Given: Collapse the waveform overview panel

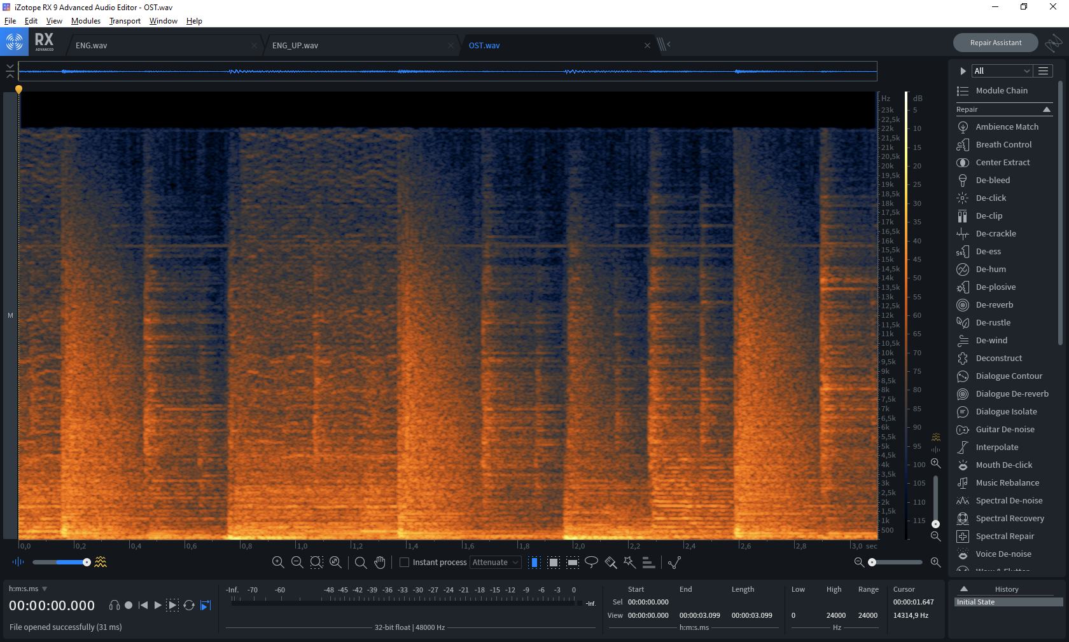Looking at the screenshot, I should pos(10,71).
